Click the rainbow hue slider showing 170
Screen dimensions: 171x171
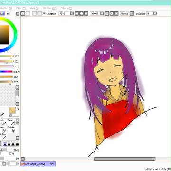pos(6,72)
